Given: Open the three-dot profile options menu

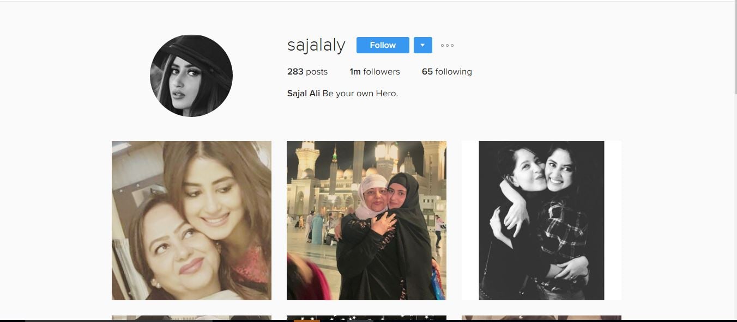Looking at the screenshot, I should coord(447,45).
